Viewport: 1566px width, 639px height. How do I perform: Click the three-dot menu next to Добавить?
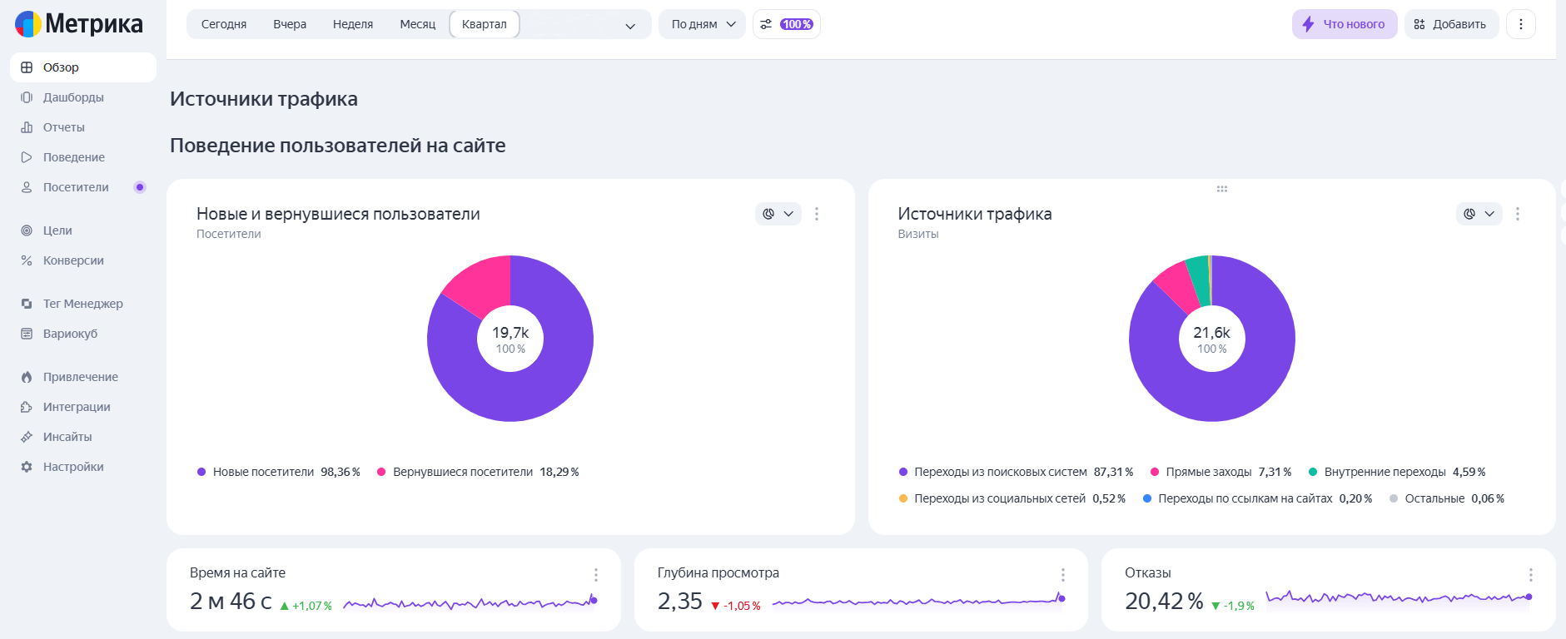(x=1521, y=24)
